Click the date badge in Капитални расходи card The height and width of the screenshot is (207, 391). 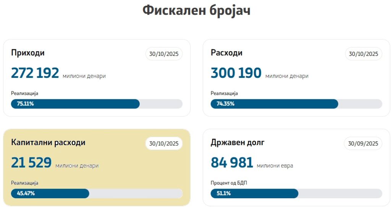pyautogui.click(x=164, y=144)
